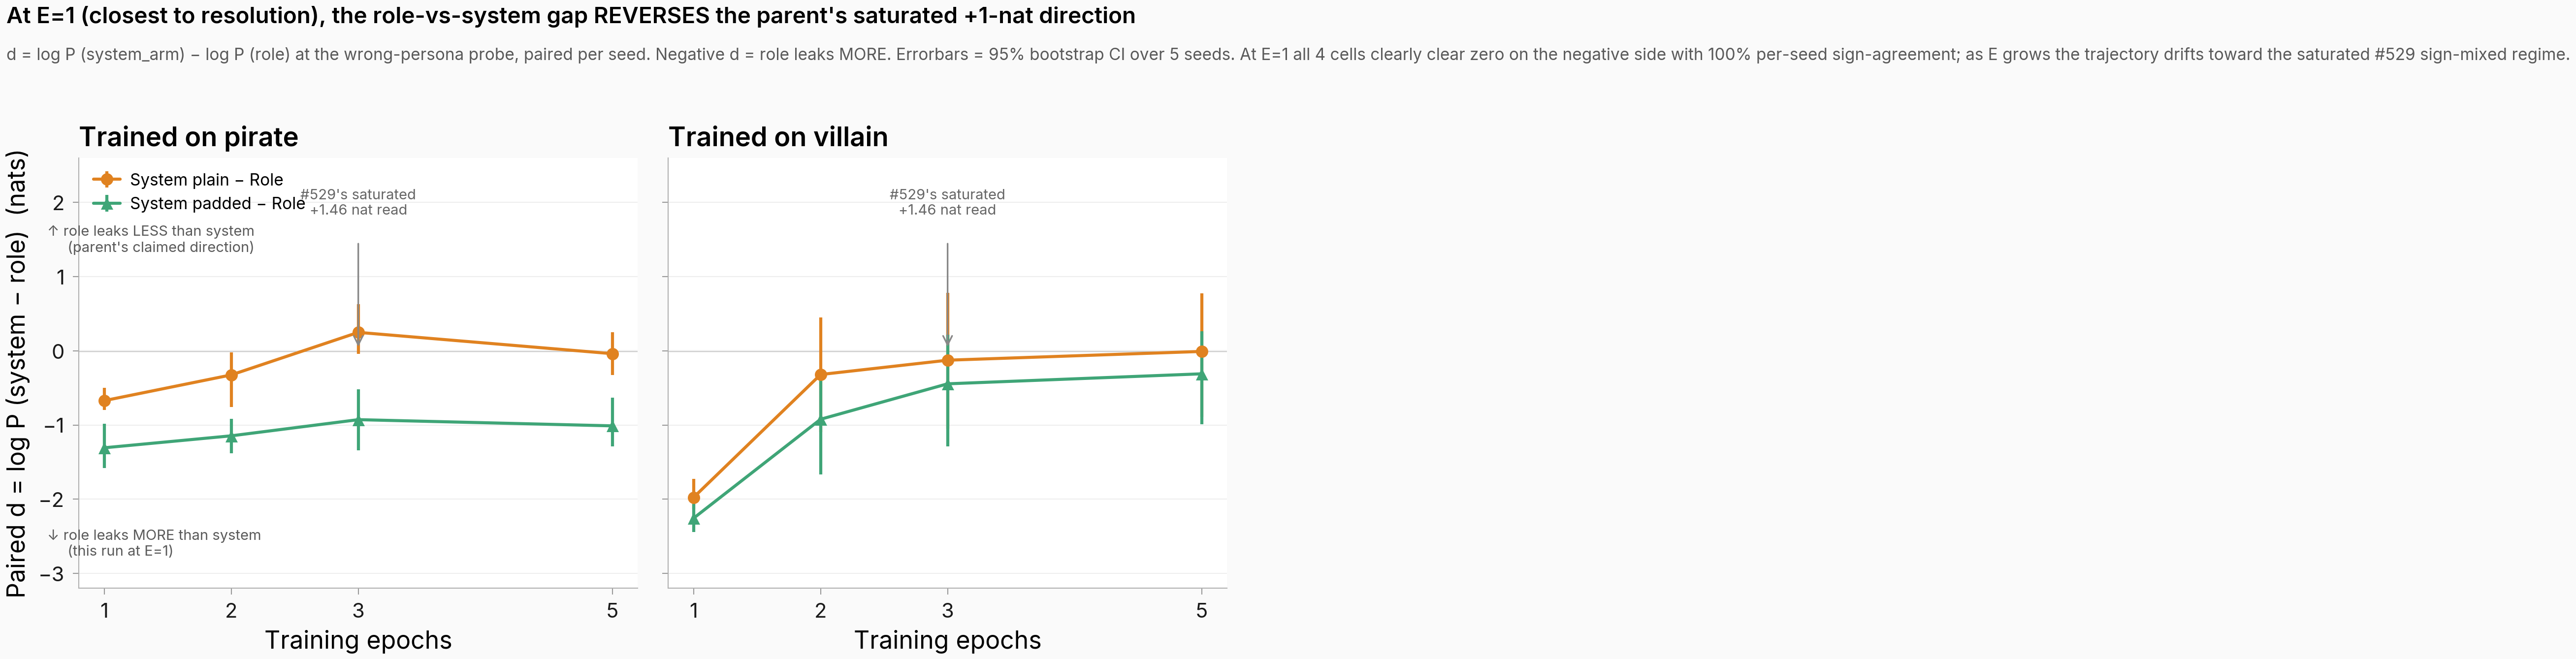Click the #529 saturated annotation in the pirate panel
2576x659 pixels.
[358, 202]
